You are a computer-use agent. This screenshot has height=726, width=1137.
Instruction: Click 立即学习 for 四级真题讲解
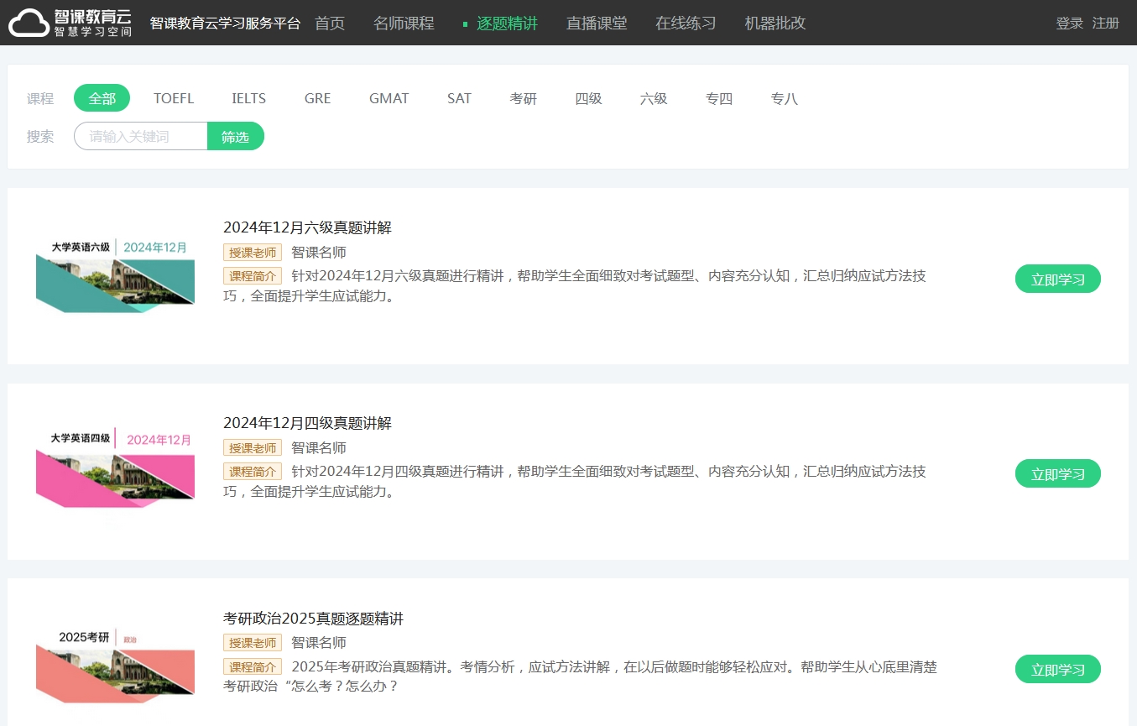coord(1057,474)
